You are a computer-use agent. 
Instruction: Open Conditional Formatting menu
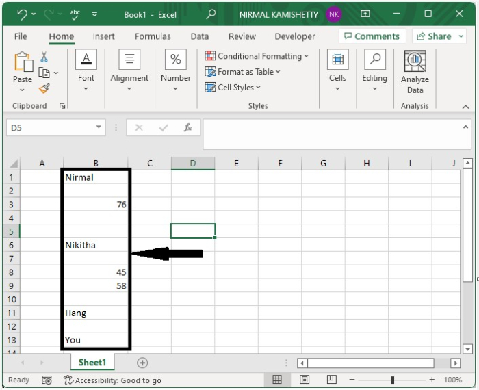pos(257,56)
